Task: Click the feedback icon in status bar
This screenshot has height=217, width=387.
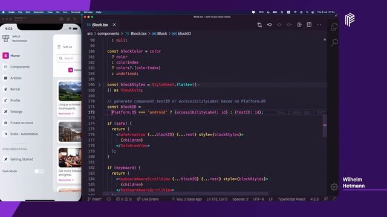Action: coord(325,199)
